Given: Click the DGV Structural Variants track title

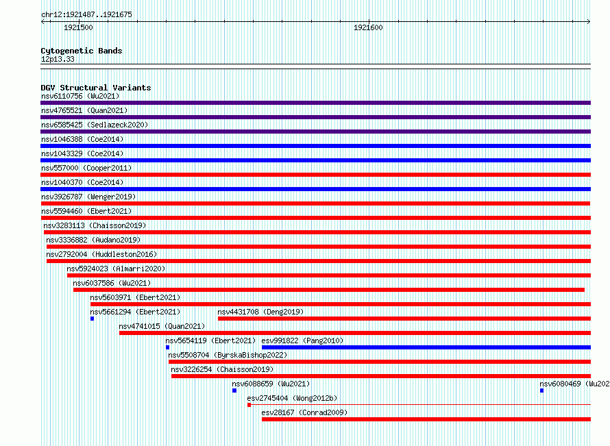Looking at the screenshot, I should (96, 88).
